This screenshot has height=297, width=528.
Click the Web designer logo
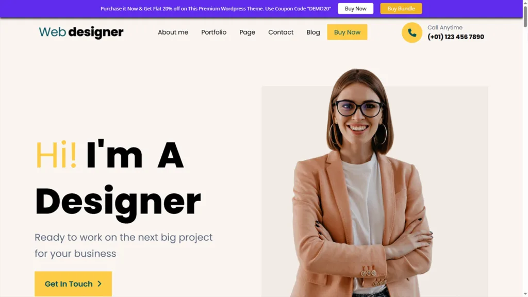[81, 32]
